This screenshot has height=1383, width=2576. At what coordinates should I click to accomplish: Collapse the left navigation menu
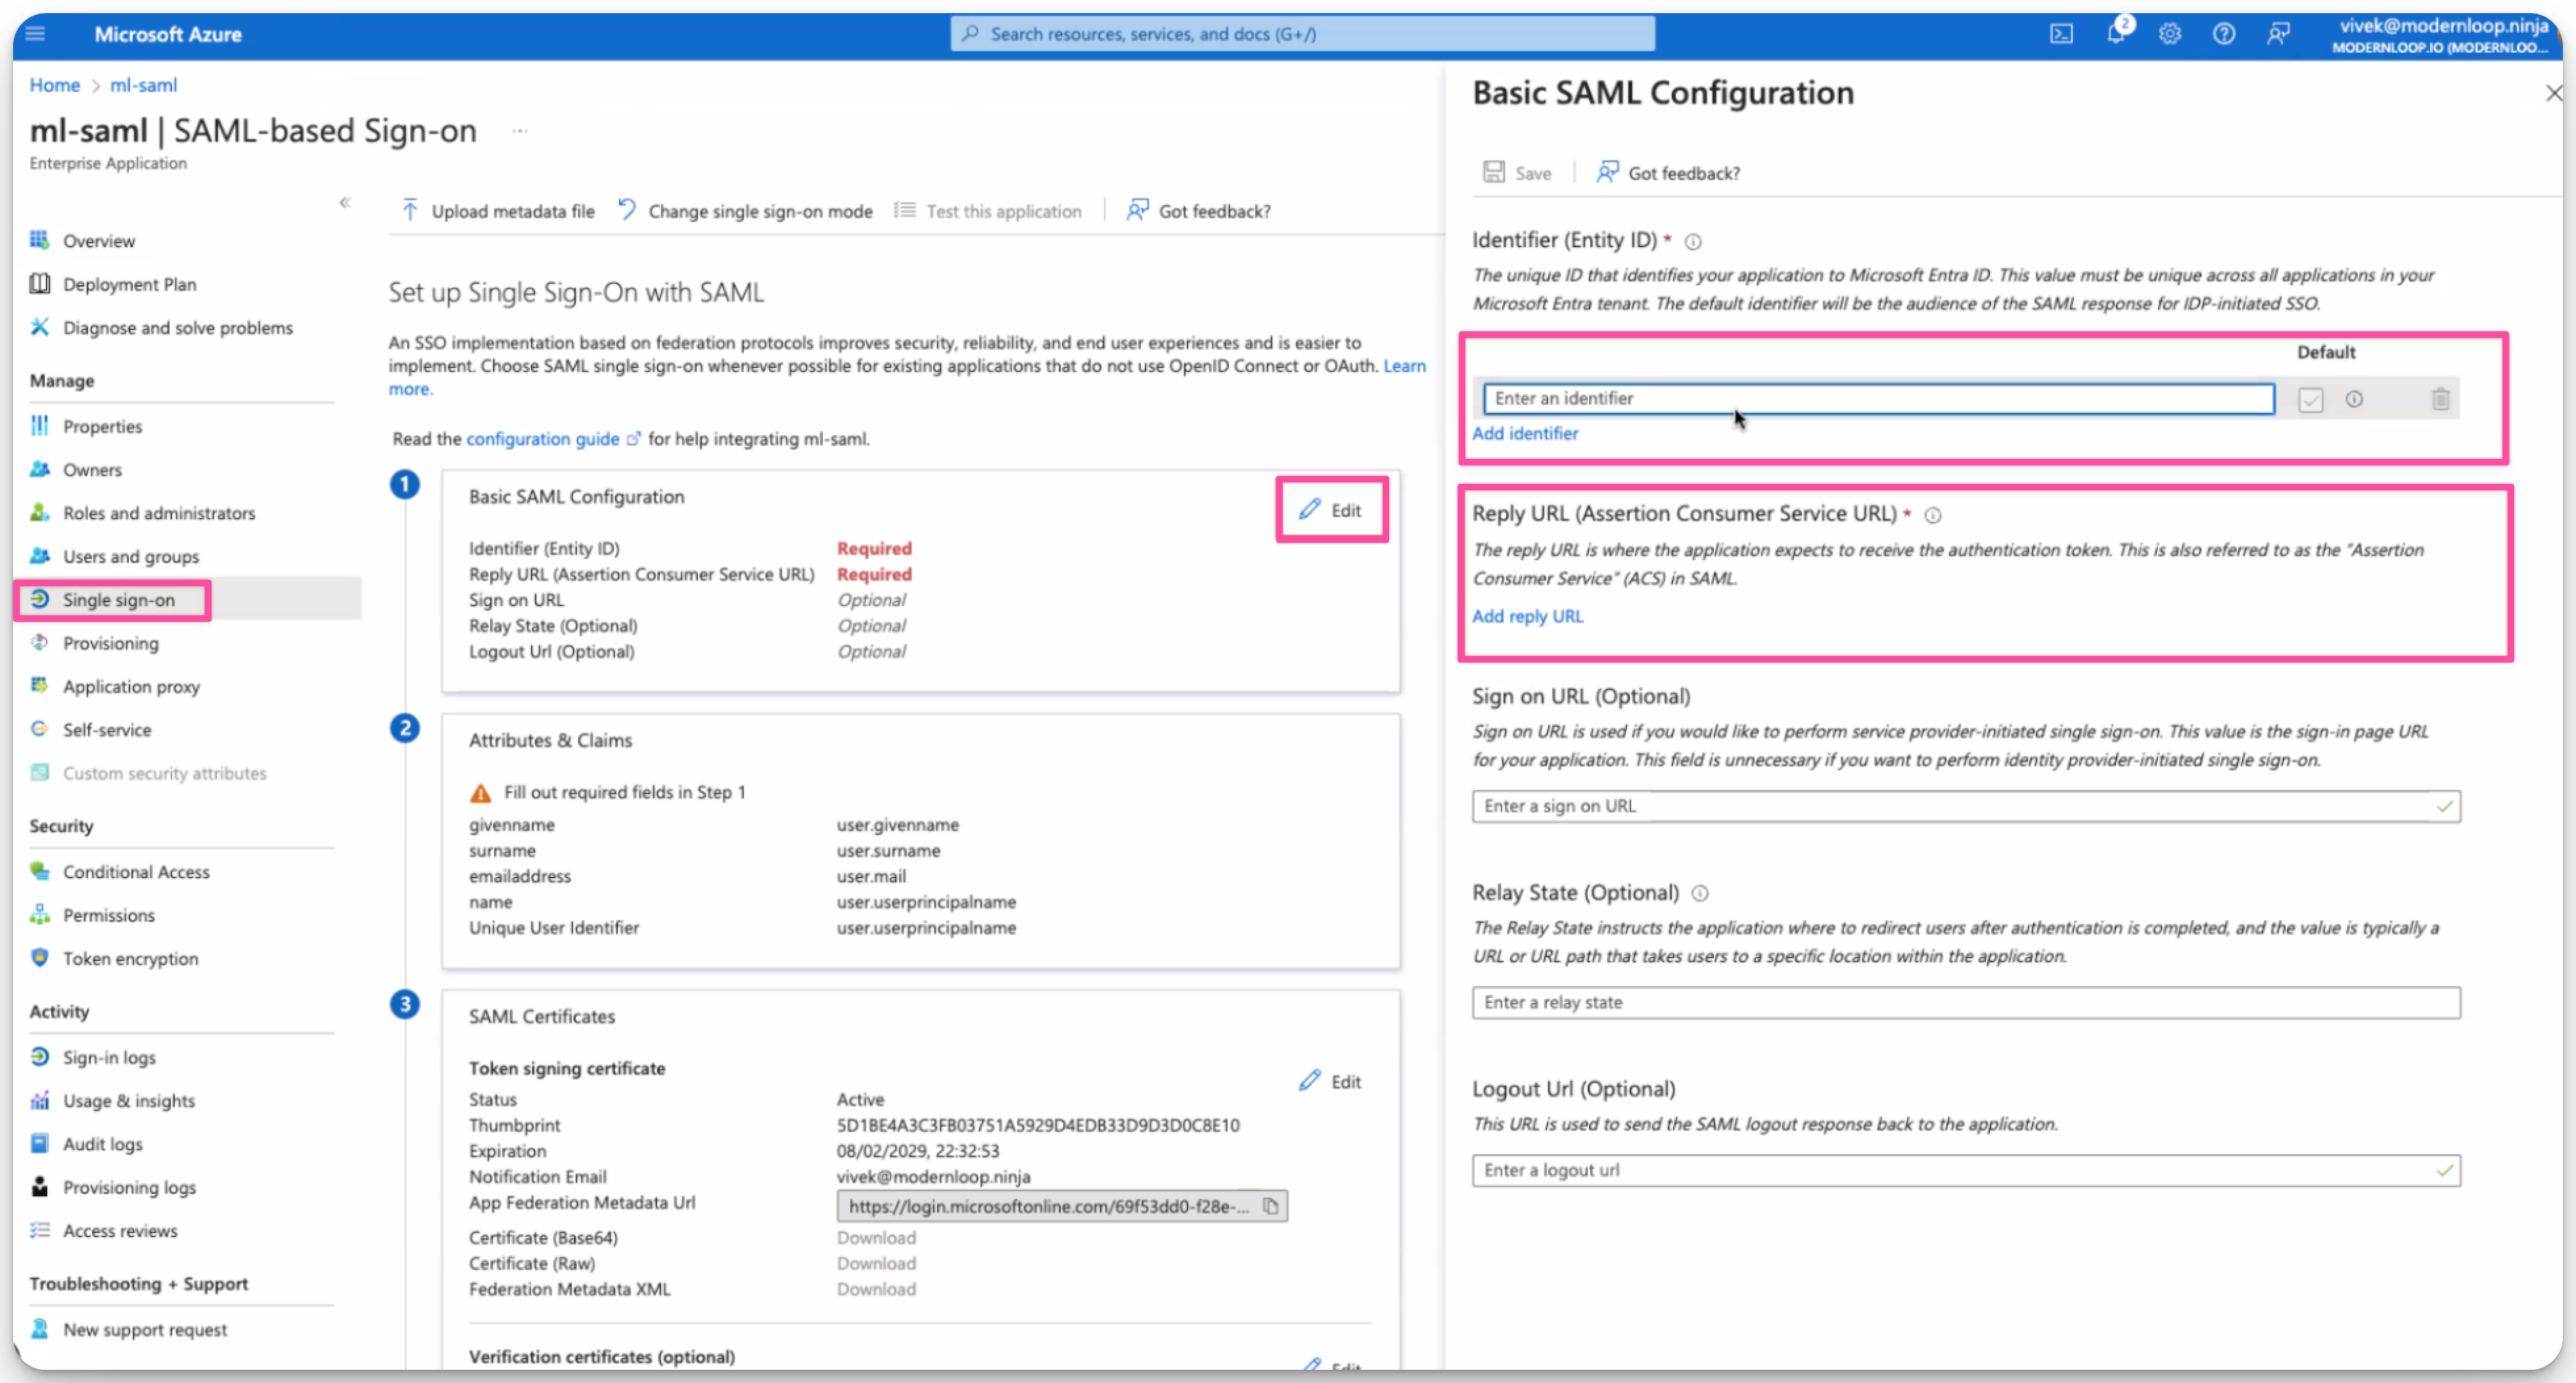pyautogui.click(x=345, y=203)
